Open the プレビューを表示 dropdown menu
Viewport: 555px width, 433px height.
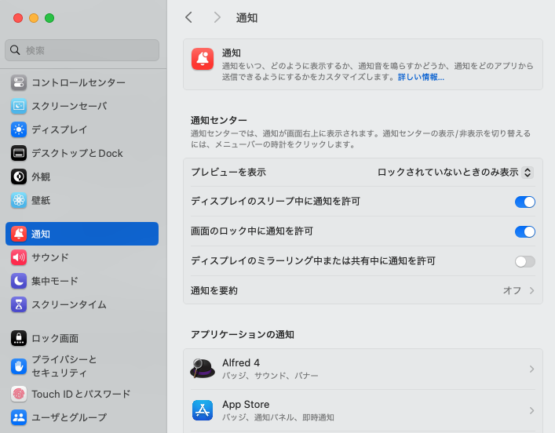(455, 172)
